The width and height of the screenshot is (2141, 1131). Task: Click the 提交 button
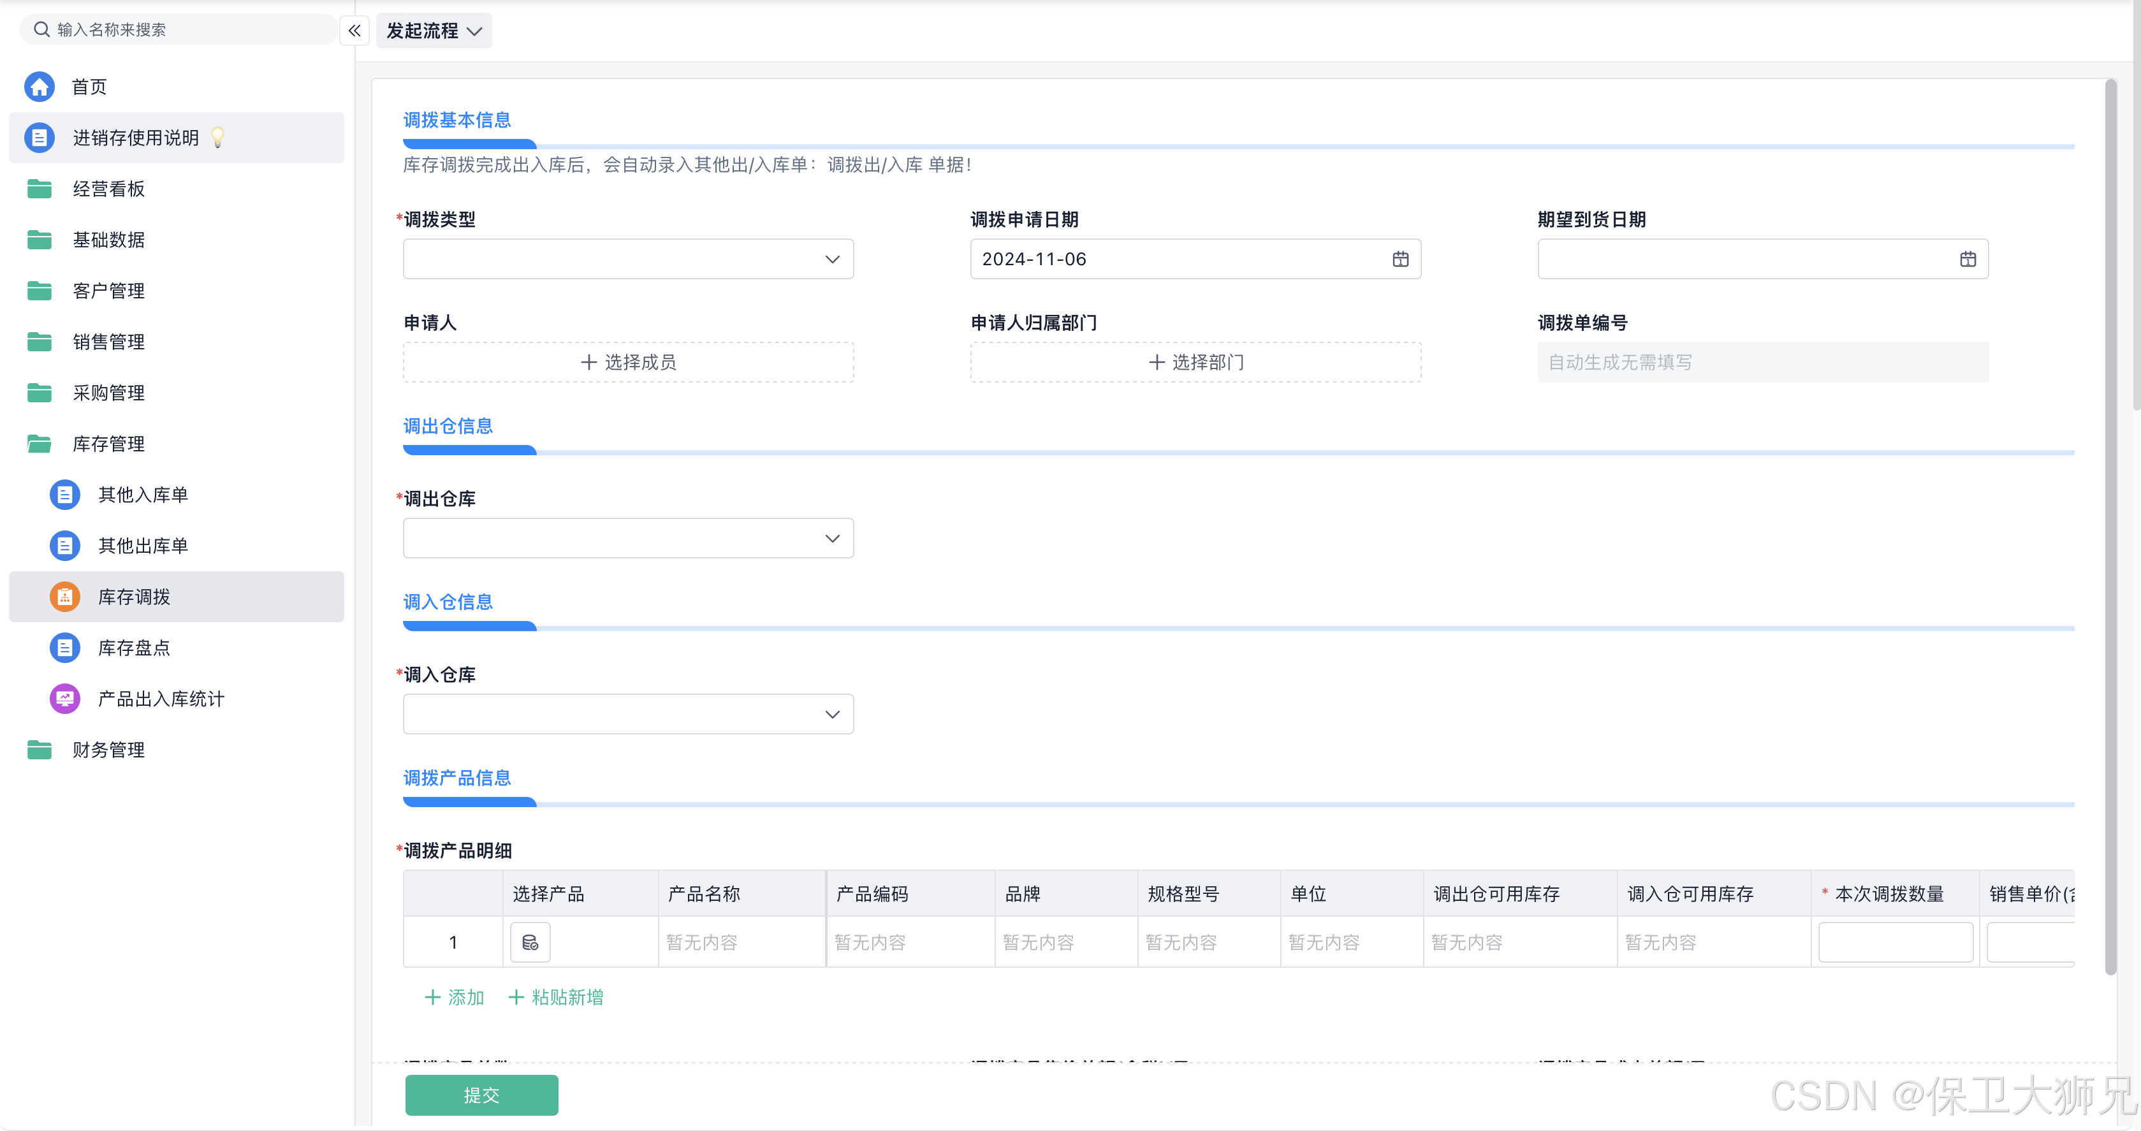click(x=481, y=1095)
